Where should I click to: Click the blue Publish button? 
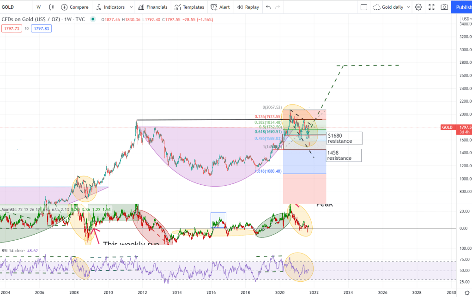click(462, 7)
